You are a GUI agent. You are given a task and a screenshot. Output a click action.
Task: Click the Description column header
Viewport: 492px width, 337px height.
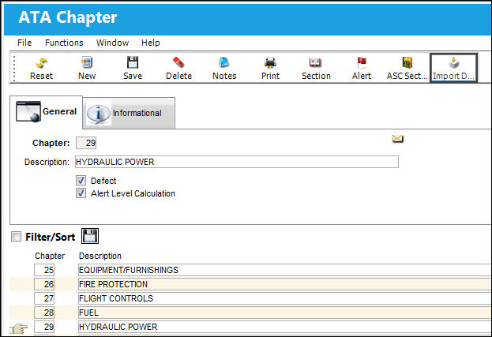(100, 256)
